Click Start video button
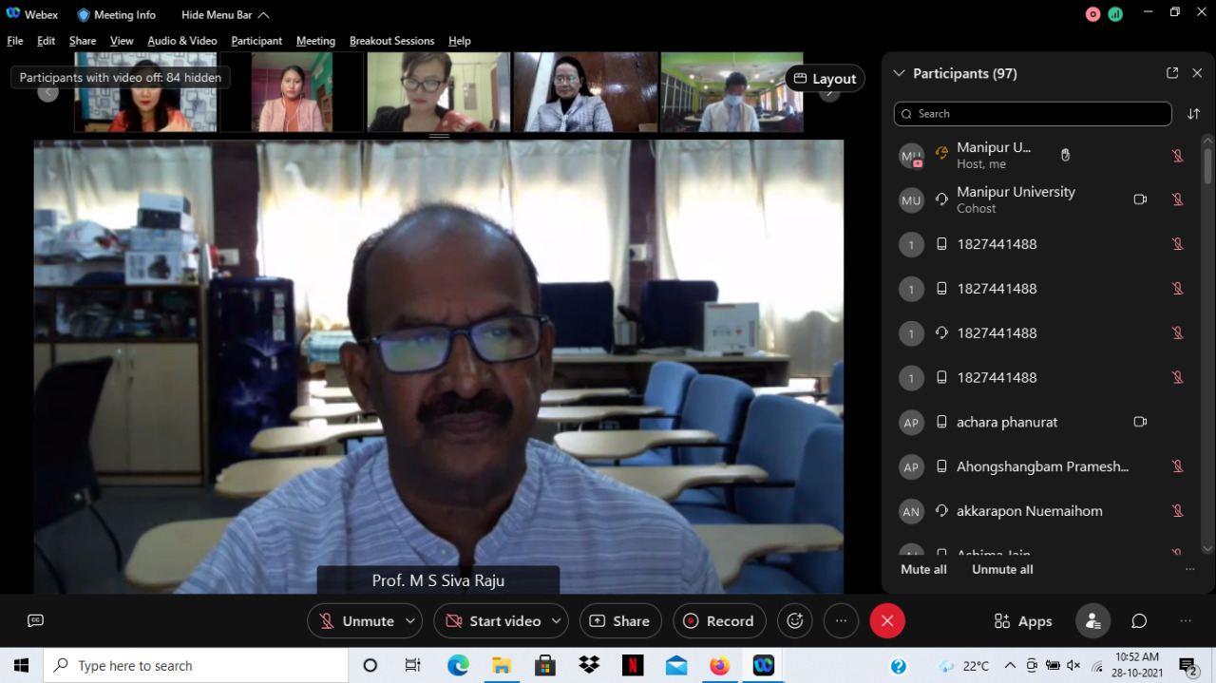This screenshot has height=683, width=1216. (493, 621)
